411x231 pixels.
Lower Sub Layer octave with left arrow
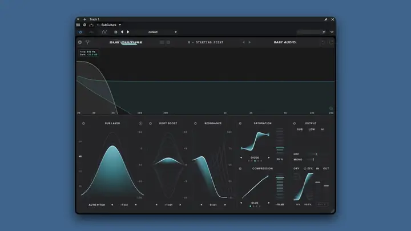112,205
